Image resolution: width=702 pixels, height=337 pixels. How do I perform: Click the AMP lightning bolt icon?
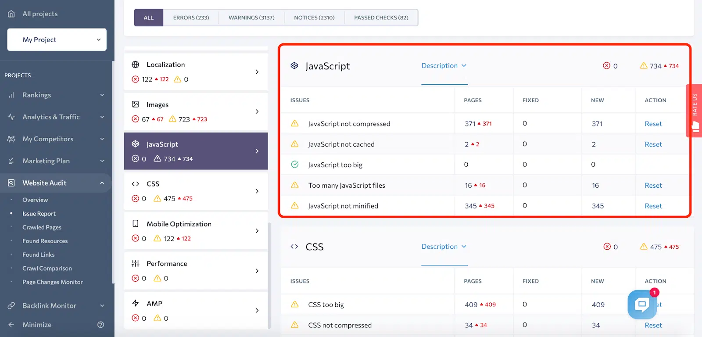(136, 303)
